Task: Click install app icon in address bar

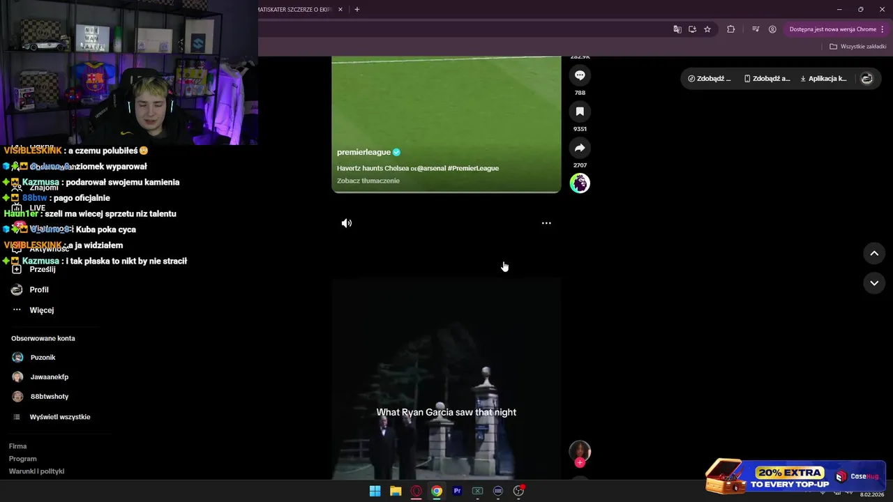Action: coord(692,29)
